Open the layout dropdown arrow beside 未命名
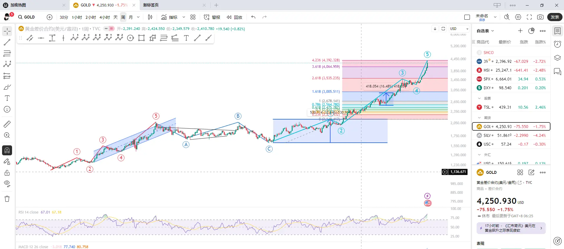This screenshot has height=249, width=564. coord(495,17)
